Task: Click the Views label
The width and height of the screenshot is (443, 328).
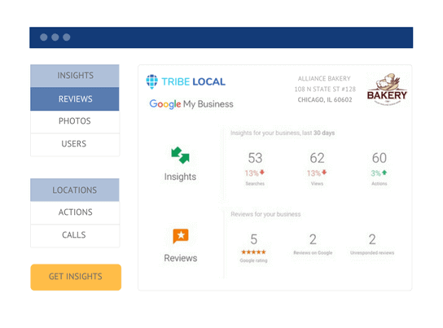Action: point(317,184)
